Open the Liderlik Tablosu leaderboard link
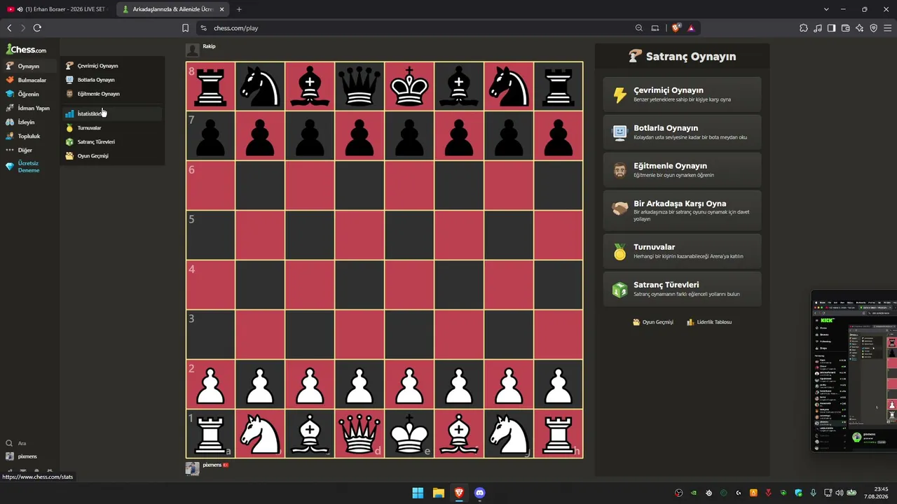 click(709, 322)
